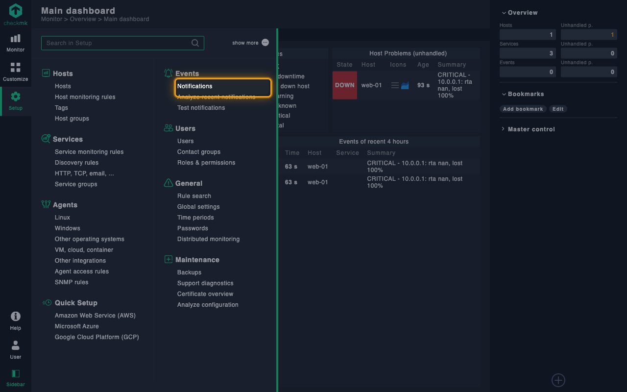The image size is (627, 392).
Task: Open Host monitoring rules
Action: tap(85, 97)
